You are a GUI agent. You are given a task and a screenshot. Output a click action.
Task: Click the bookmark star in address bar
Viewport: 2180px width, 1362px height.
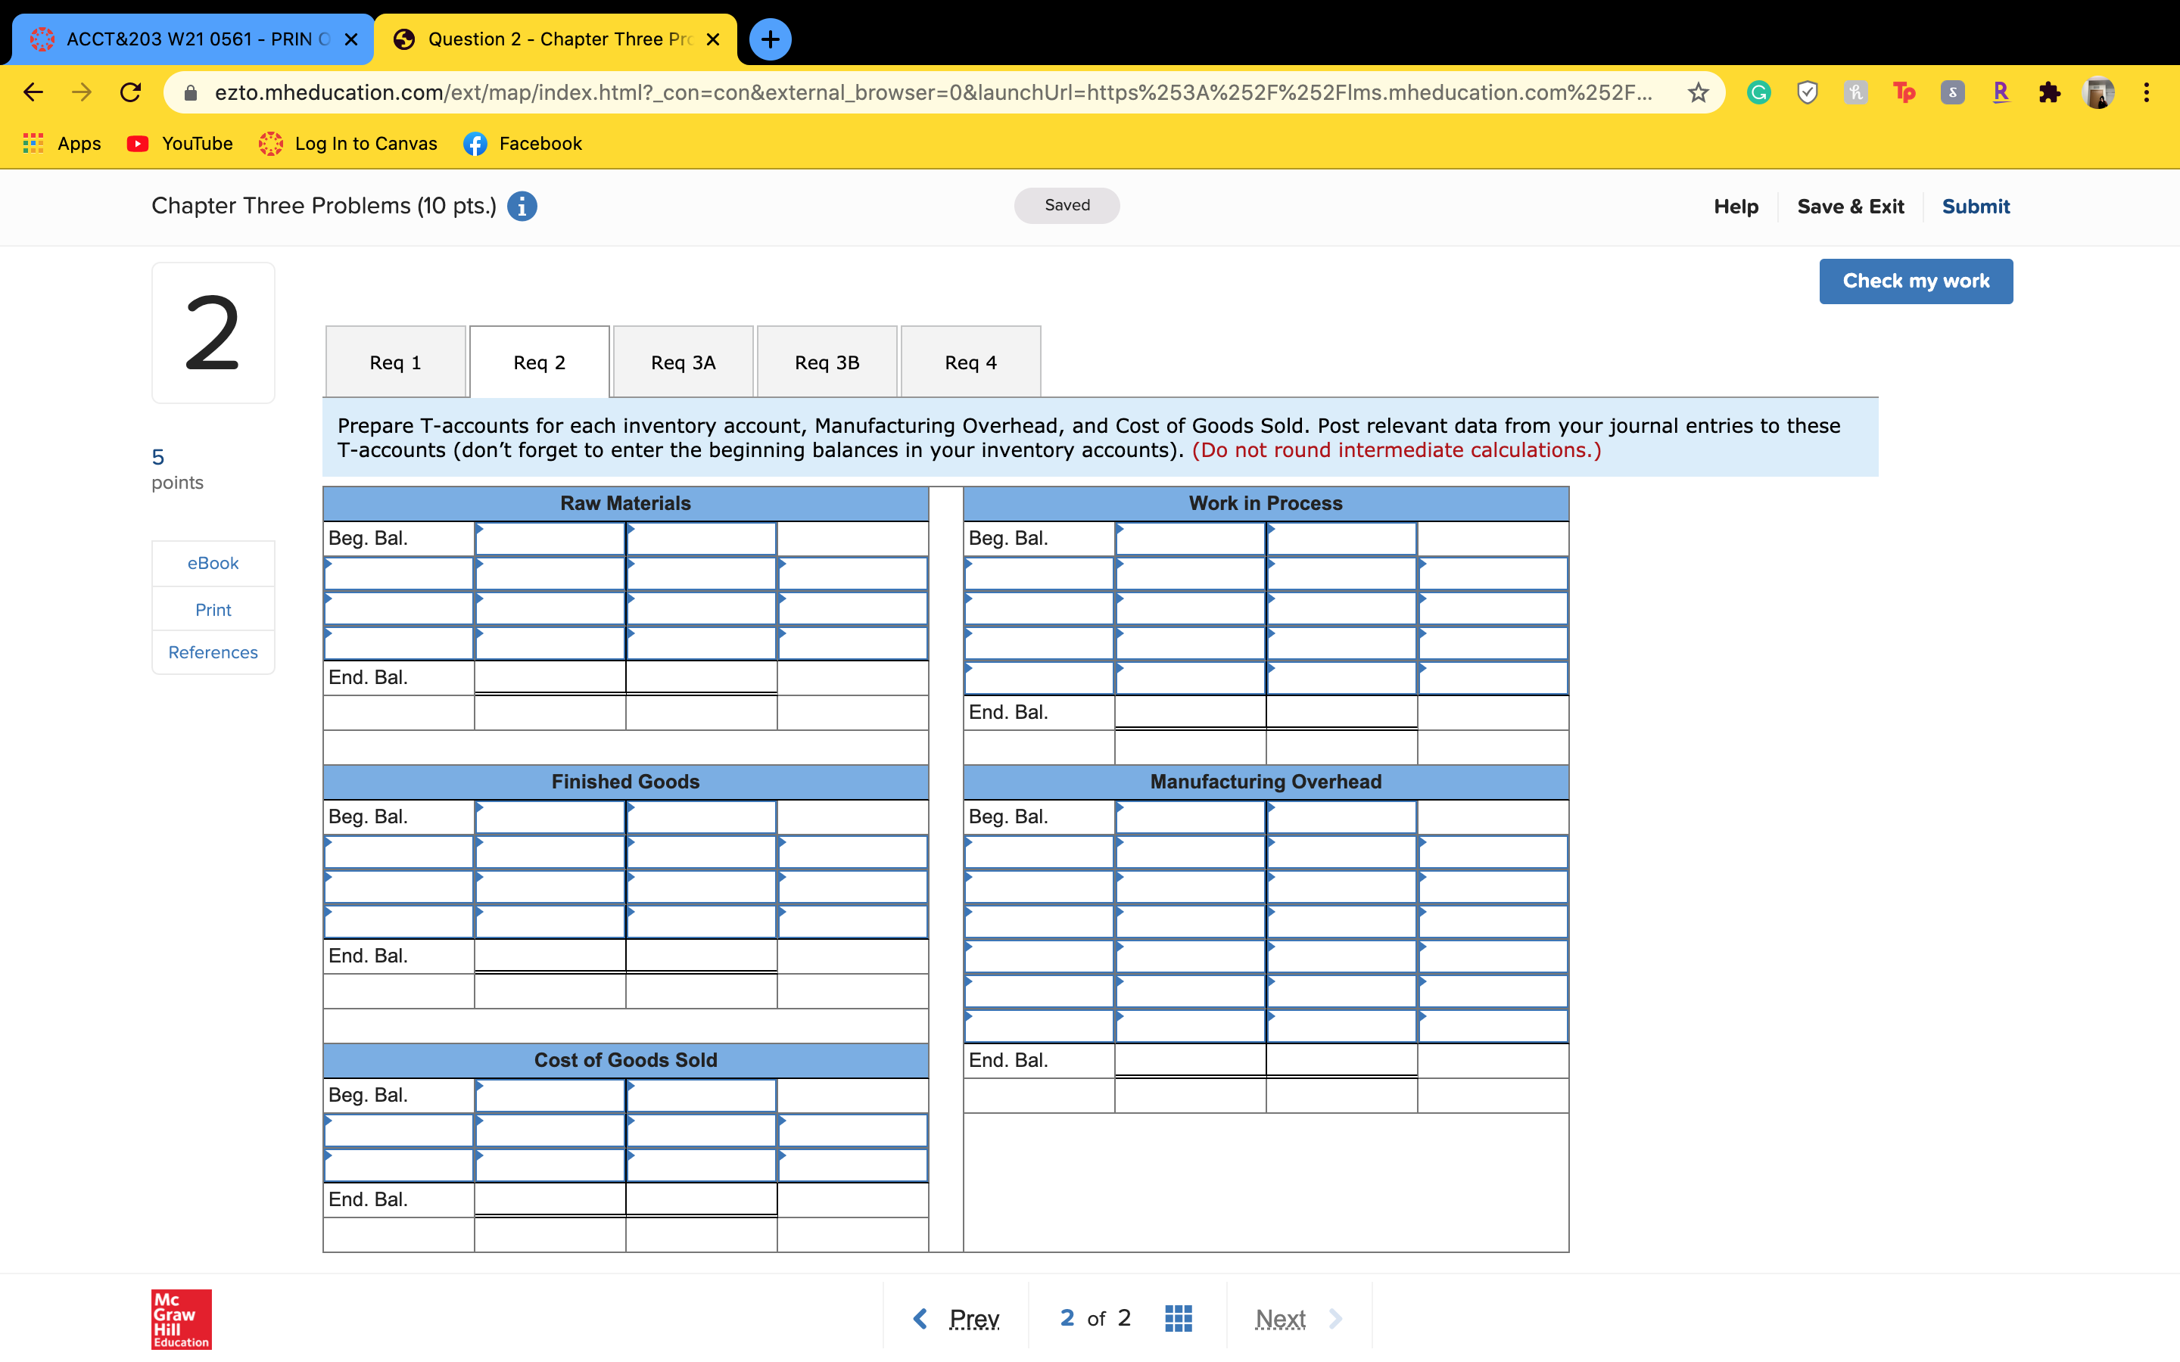1697,93
